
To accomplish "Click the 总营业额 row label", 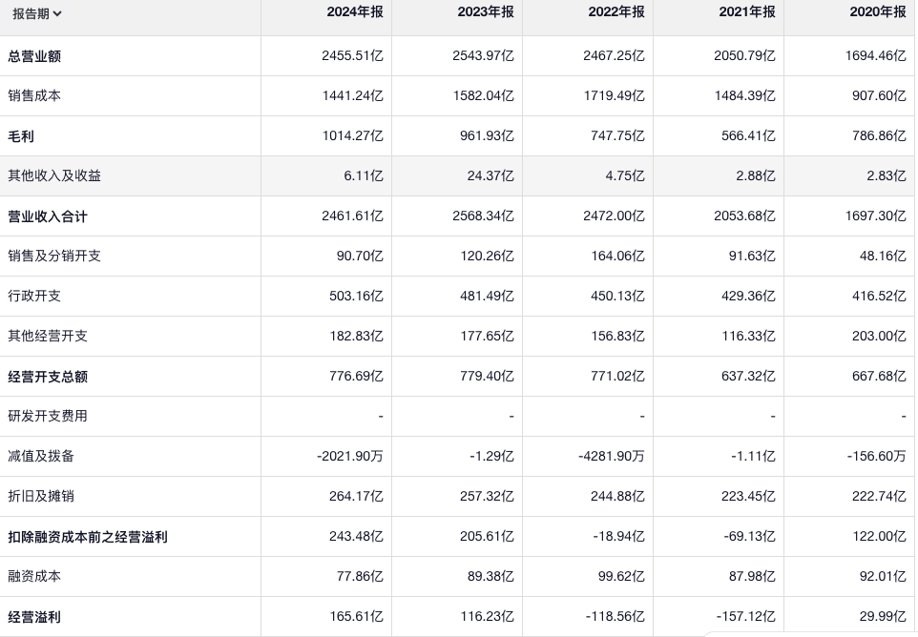I will coord(34,56).
